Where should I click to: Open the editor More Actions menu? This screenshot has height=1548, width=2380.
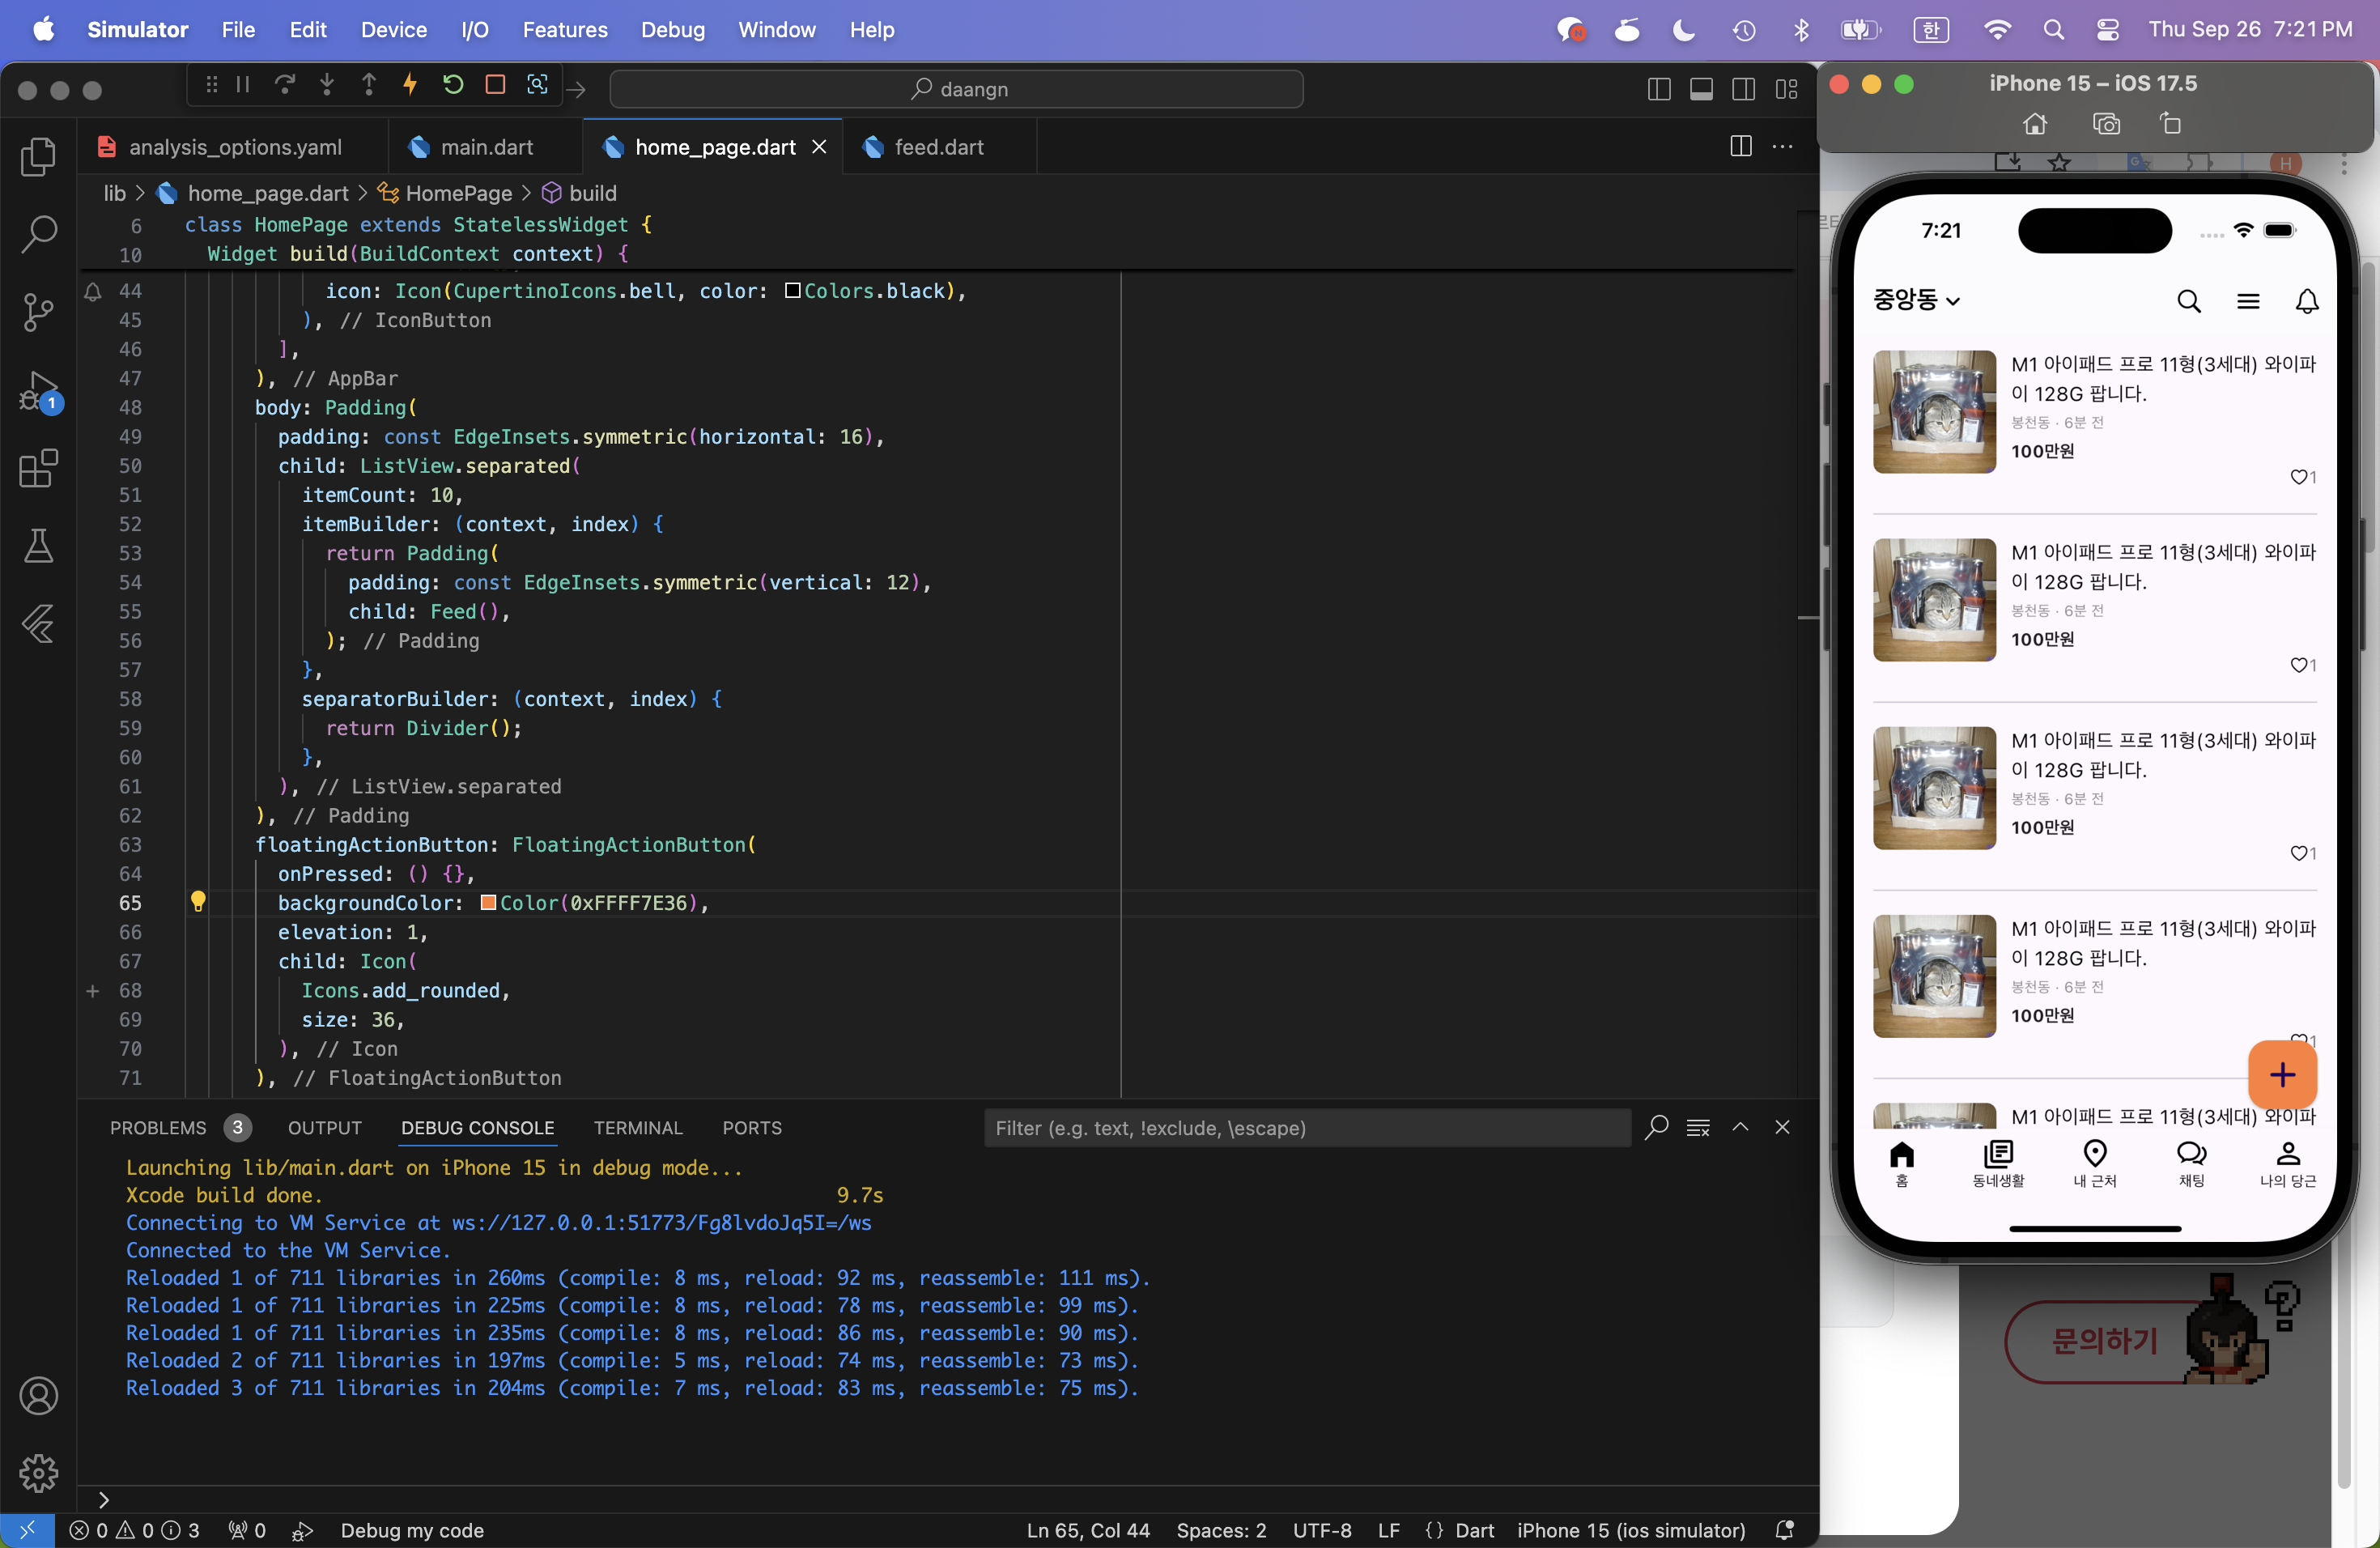point(1782,146)
